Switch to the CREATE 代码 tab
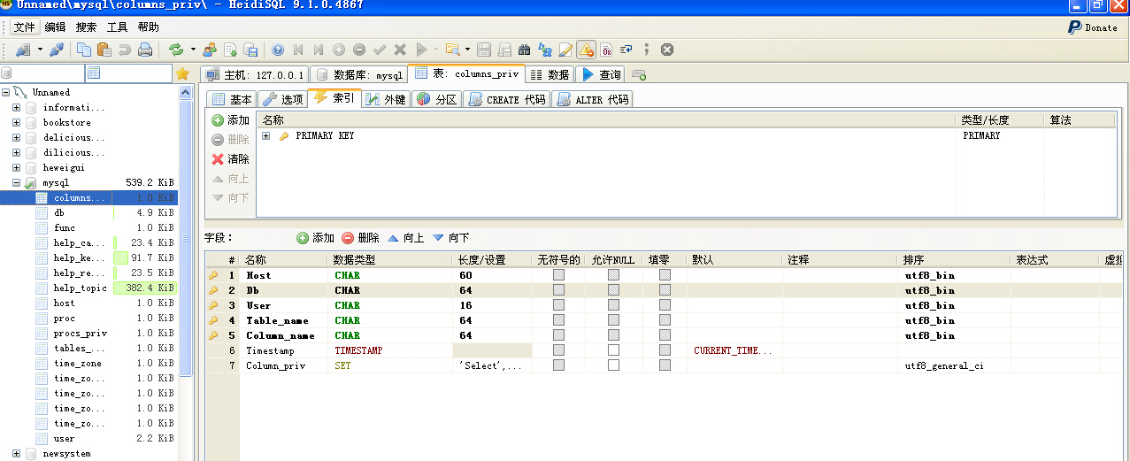 tap(507, 99)
